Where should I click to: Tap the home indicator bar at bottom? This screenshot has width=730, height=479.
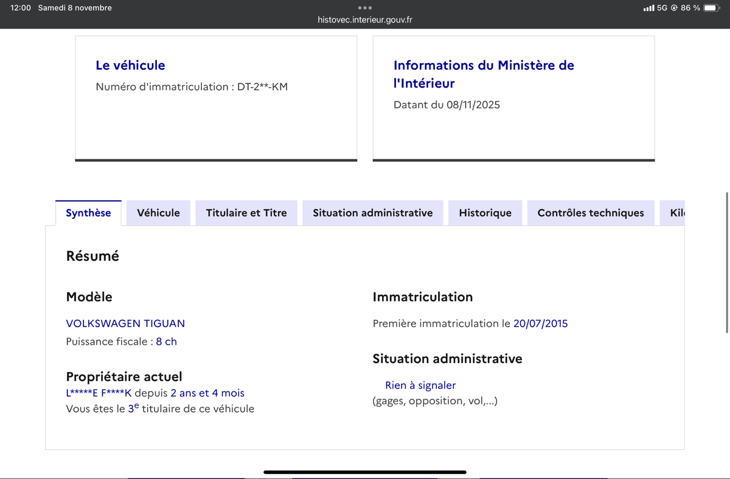click(365, 472)
